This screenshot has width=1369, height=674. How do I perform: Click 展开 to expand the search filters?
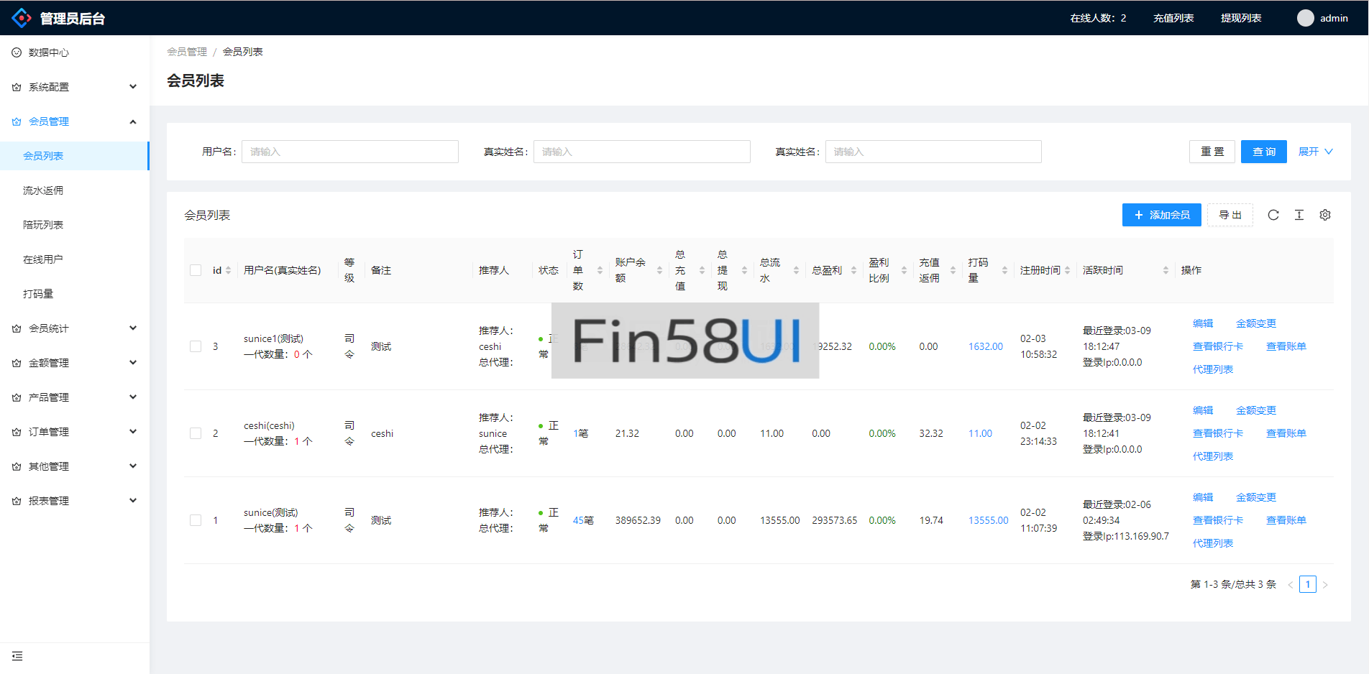[1314, 152]
